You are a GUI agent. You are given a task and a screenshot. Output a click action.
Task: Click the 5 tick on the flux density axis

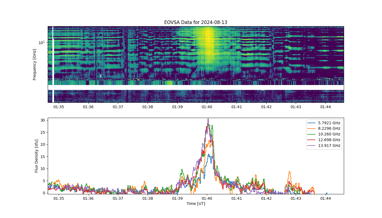coord(44,181)
